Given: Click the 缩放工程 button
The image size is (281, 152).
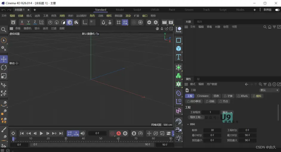Looking at the screenshot, I should (x=196, y=117).
